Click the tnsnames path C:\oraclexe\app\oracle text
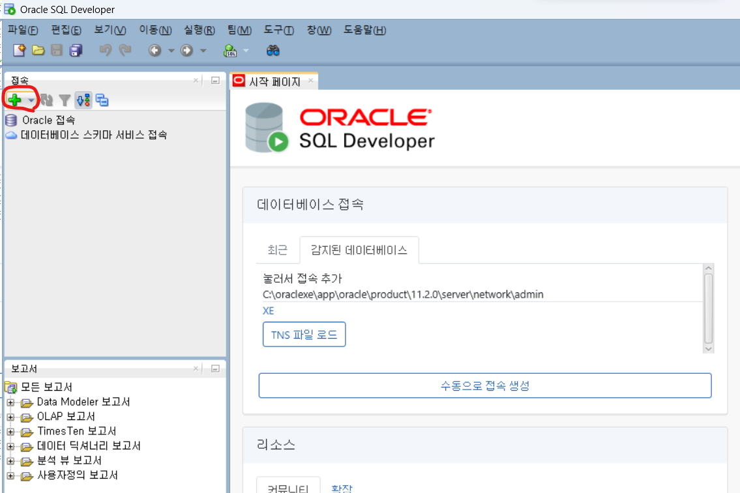This screenshot has width=740, height=493. (403, 294)
